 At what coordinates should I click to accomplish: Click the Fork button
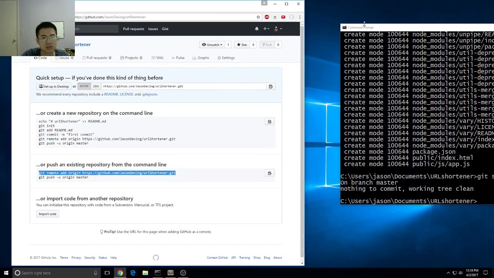pyautogui.click(x=266, y=45)
